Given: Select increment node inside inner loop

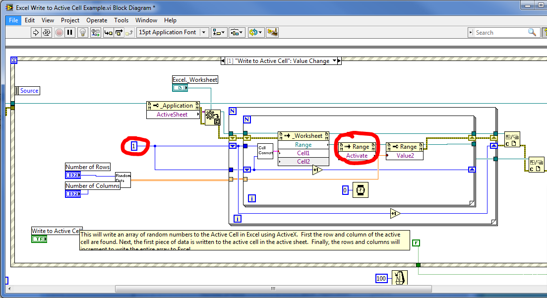Looking at the screenshot, I should click(x=317, y=170).
